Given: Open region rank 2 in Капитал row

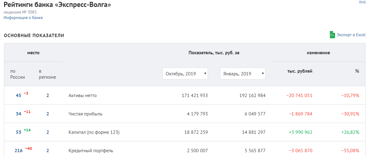Looking at the screenshot, I should tap(48, 132).
